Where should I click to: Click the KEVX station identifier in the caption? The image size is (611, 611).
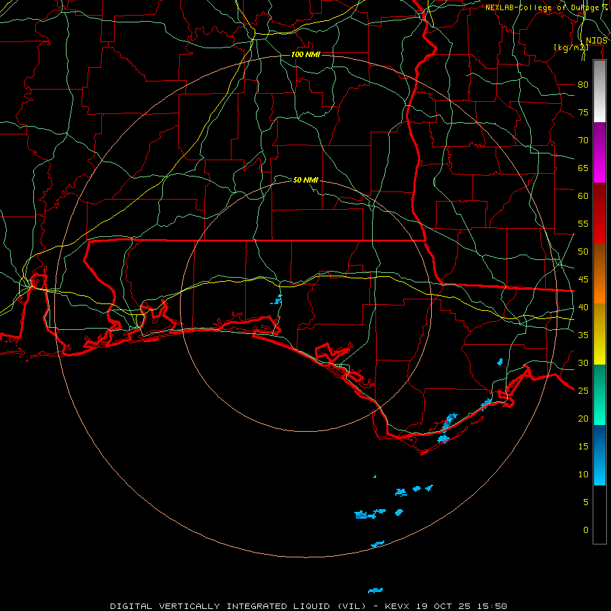(397, 606)
